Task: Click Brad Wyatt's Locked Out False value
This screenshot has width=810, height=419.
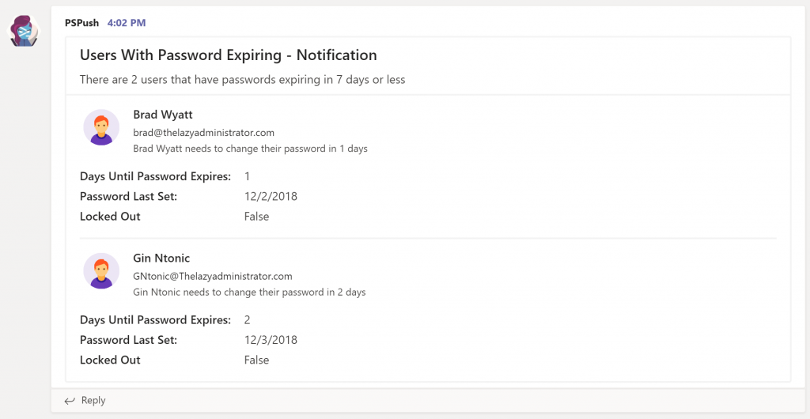Action: (257, 216)
